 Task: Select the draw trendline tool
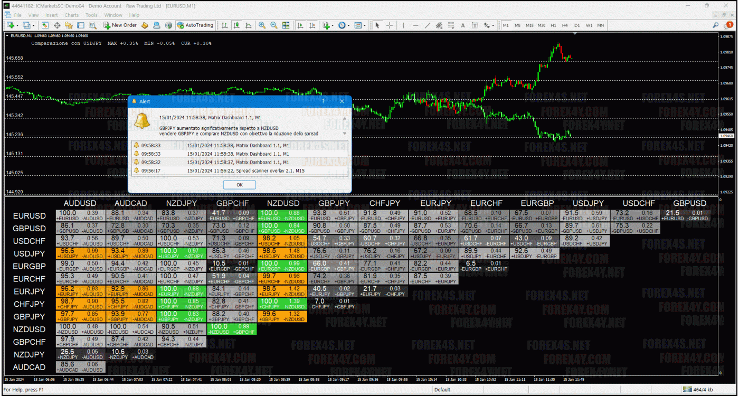[427, 25]
